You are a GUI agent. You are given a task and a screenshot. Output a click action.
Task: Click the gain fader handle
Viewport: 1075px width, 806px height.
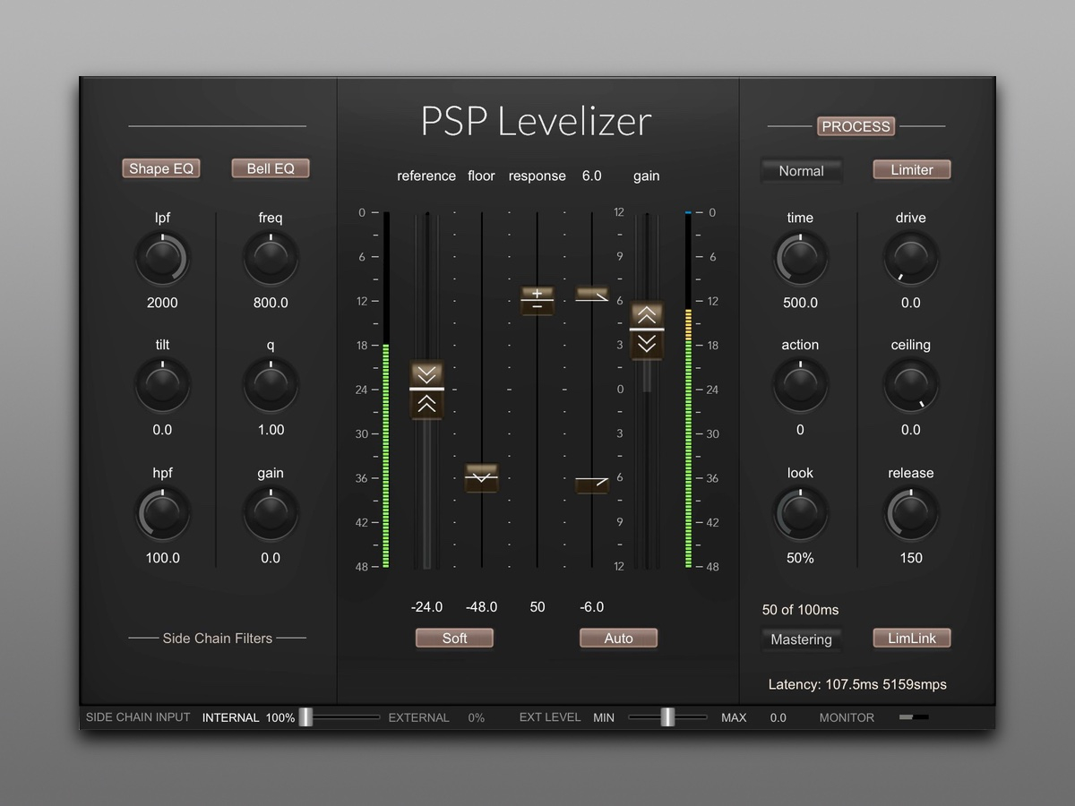pyautogui.click(x=647, y=330)
